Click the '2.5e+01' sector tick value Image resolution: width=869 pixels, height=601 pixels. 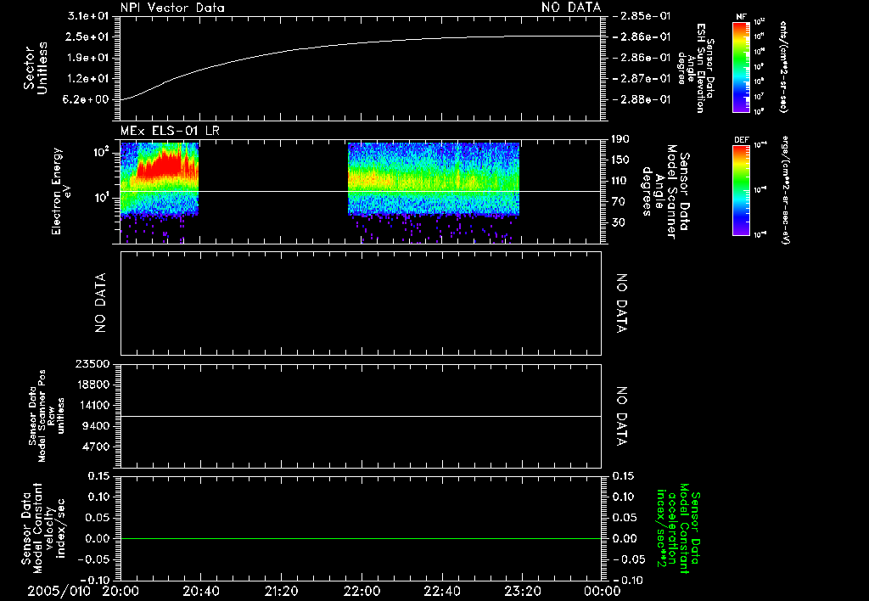tap(88, 37)
